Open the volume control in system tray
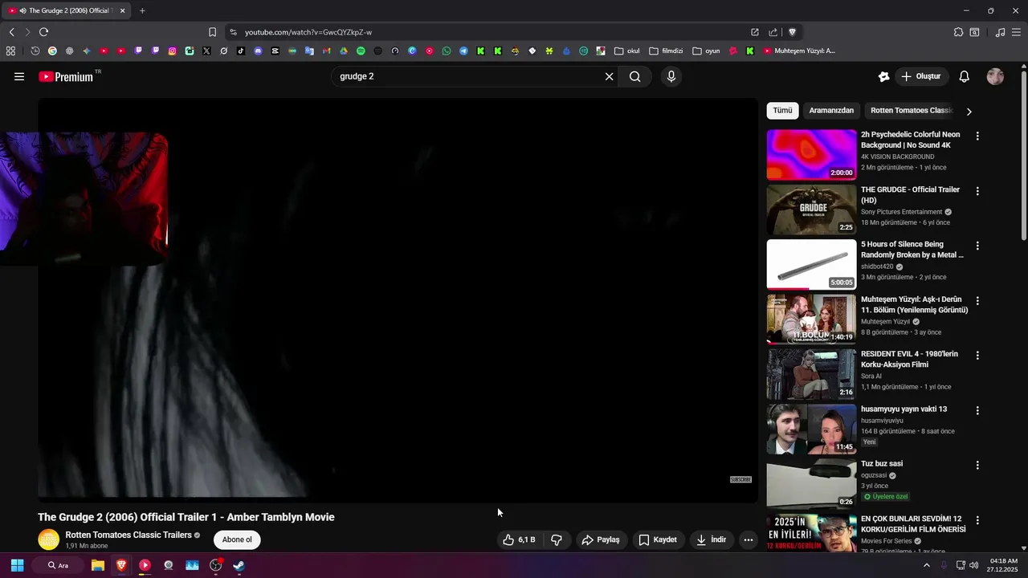Screen dimensions: 1028x578 974,565
